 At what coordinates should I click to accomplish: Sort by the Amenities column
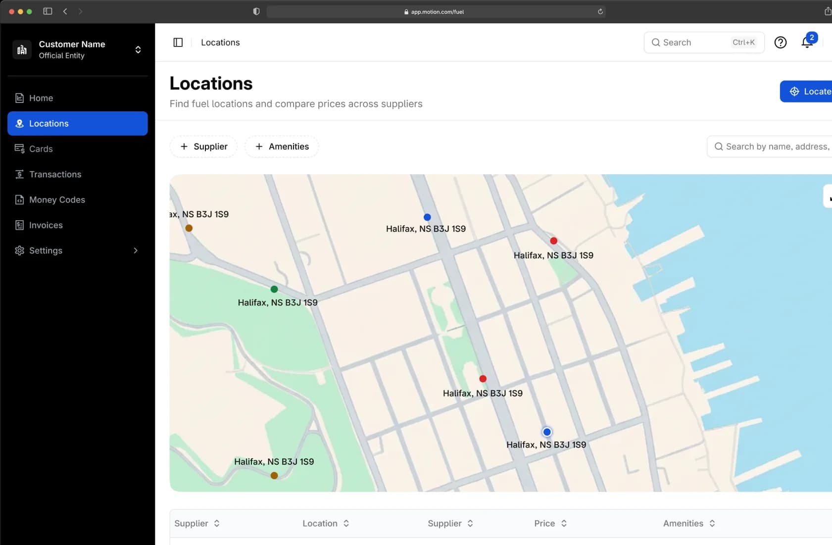pyautogui.click(x=689, y=523)
